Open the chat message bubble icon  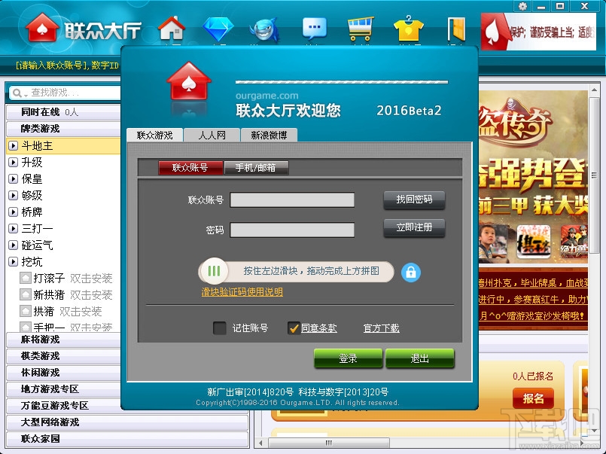(314, 29)
